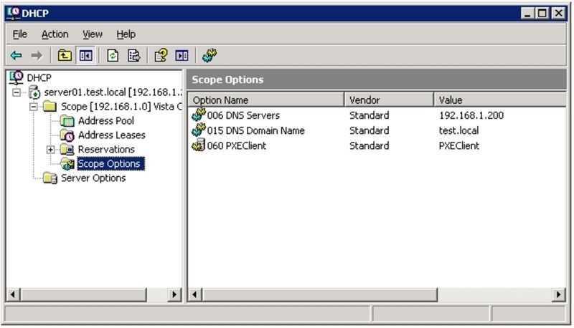Image resolution: width=574 pixels, height=328 pixels.
Task: Click the 006 DNS Servers gear icon
Action: click(199, 115)
